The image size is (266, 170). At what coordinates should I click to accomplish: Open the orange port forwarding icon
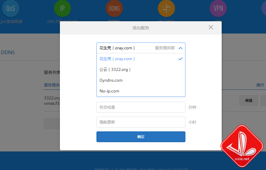coord(166,8)
